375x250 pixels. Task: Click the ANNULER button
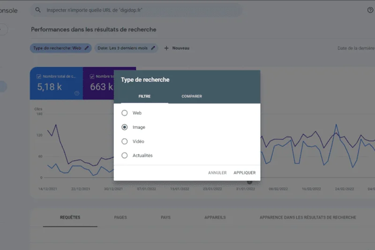(x=217, y=173)
